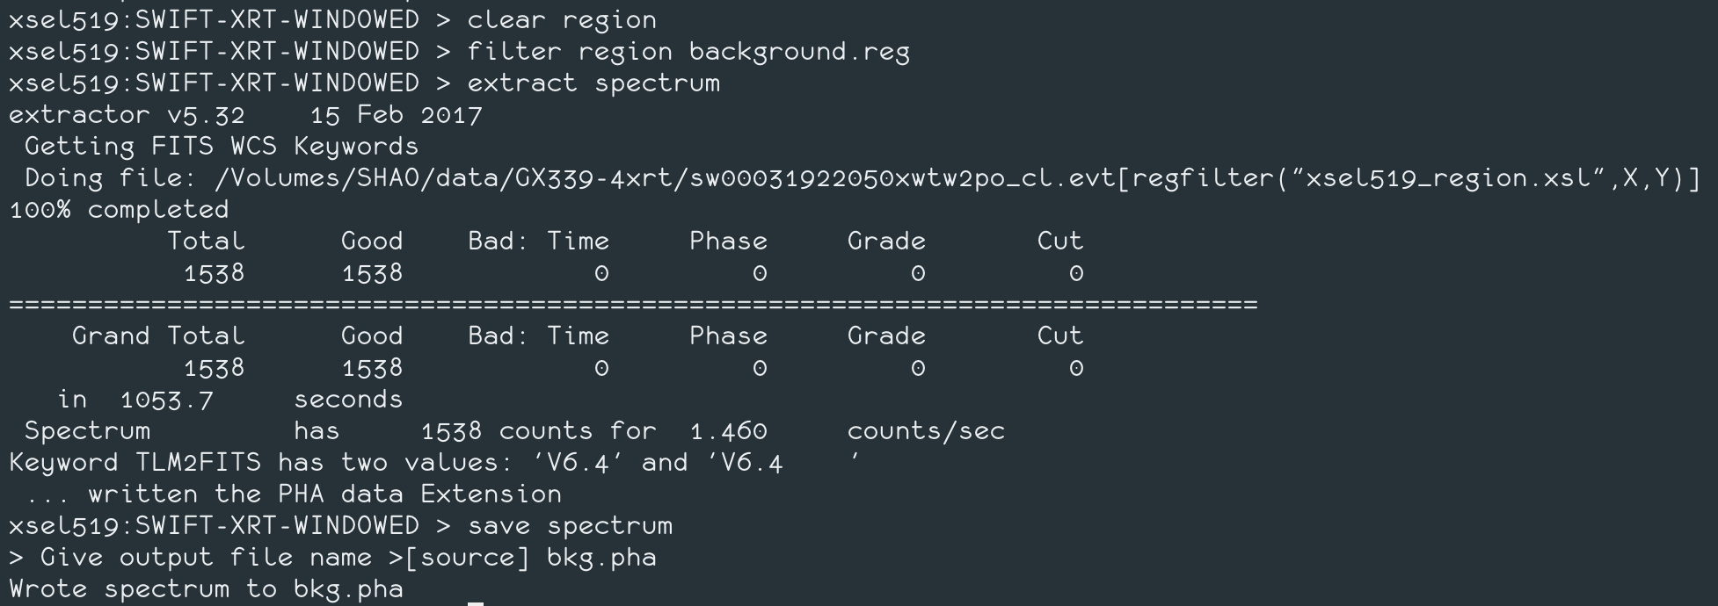Click the "save spectrum" command text
Image resolution: width=1718 pixels, height=606 pixels.
(570, 526)
